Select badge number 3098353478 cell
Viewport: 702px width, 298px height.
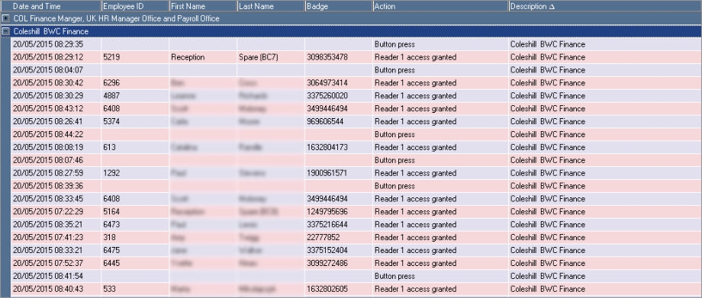tap(339, 57)
